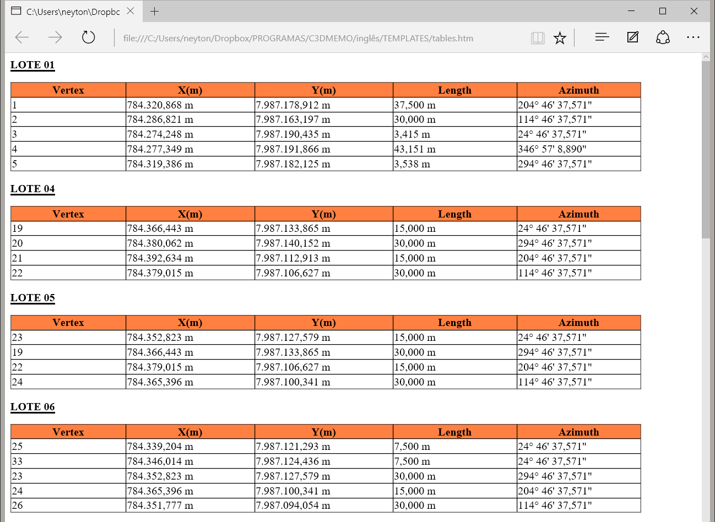Click the cell "7.987.112,913 m"
Screen dimensions: 715x522
click(324, 258)
